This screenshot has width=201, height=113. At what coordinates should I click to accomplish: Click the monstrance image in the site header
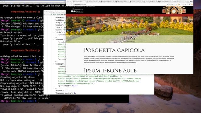174,10
